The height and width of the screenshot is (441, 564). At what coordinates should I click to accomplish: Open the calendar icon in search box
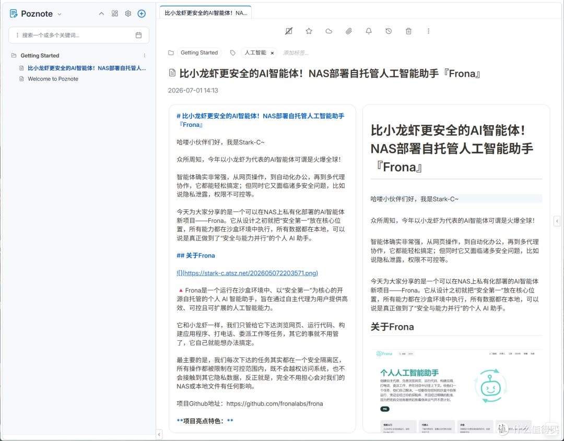click(x=138, y=35)
